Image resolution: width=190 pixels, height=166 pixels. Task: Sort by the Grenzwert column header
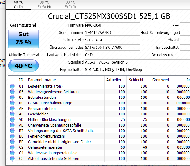coord(160,80)
